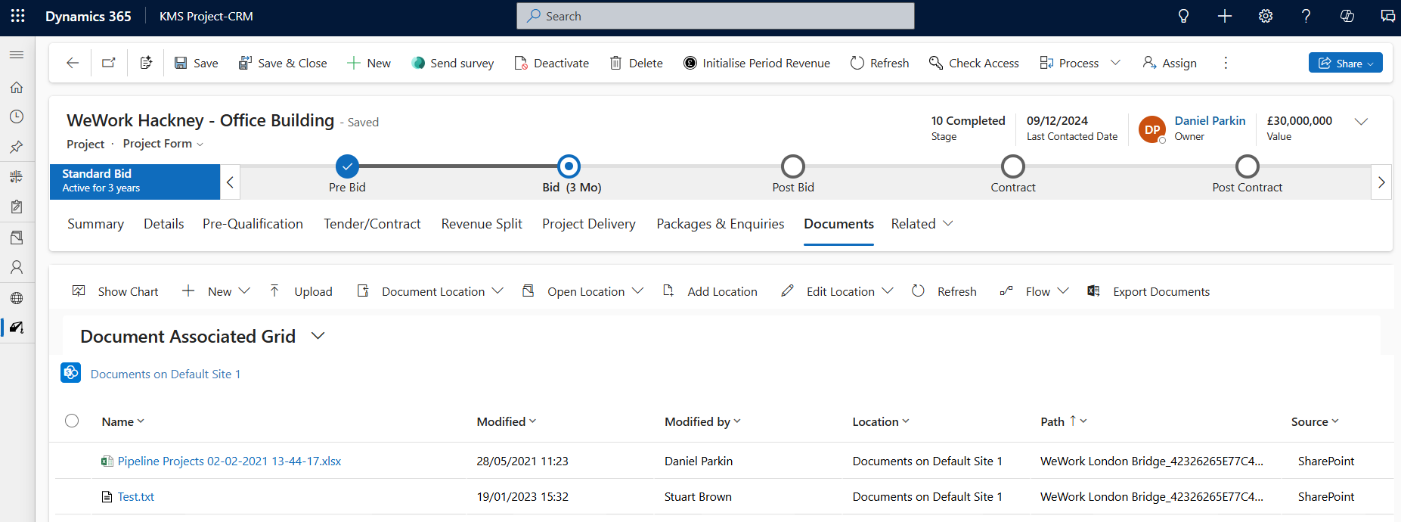Click the SharePoint Documents on Default Site icon
The height and width of the screenshot is (522, 1401).
tap(71, 372)
